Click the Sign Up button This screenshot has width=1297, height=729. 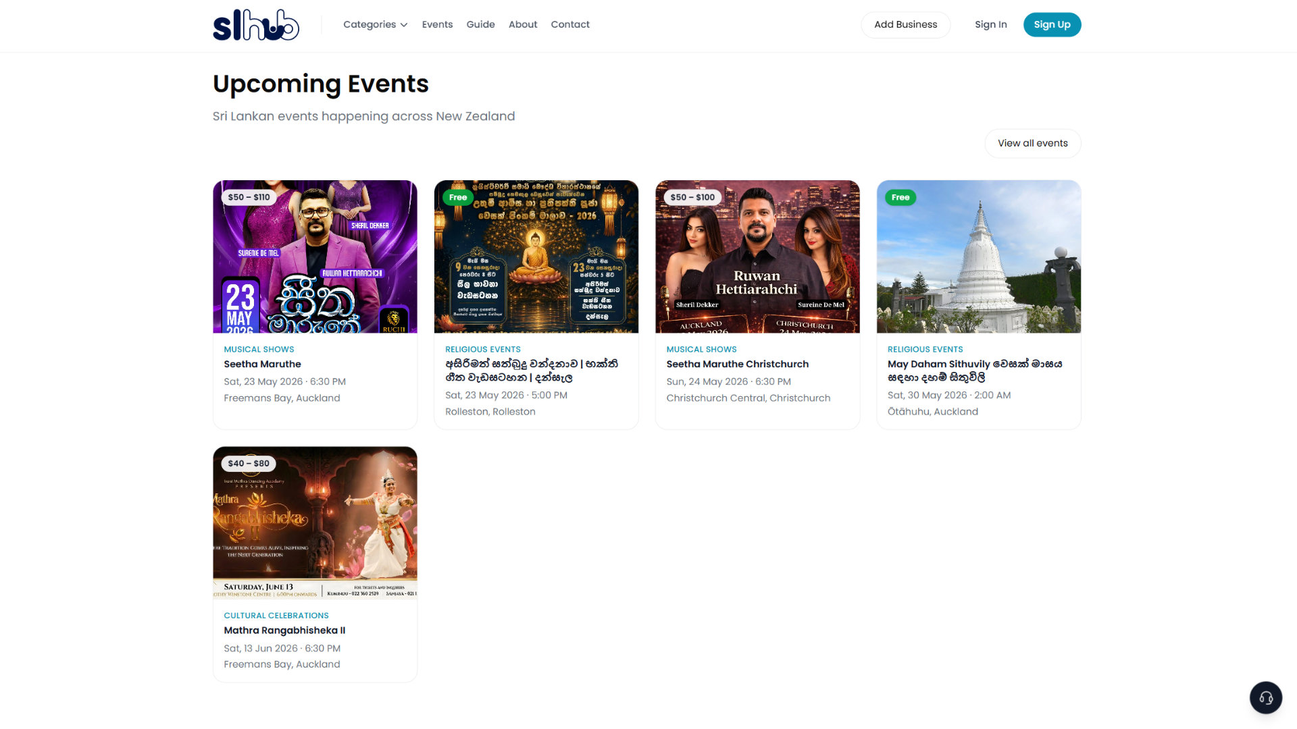pos(1052,24)
